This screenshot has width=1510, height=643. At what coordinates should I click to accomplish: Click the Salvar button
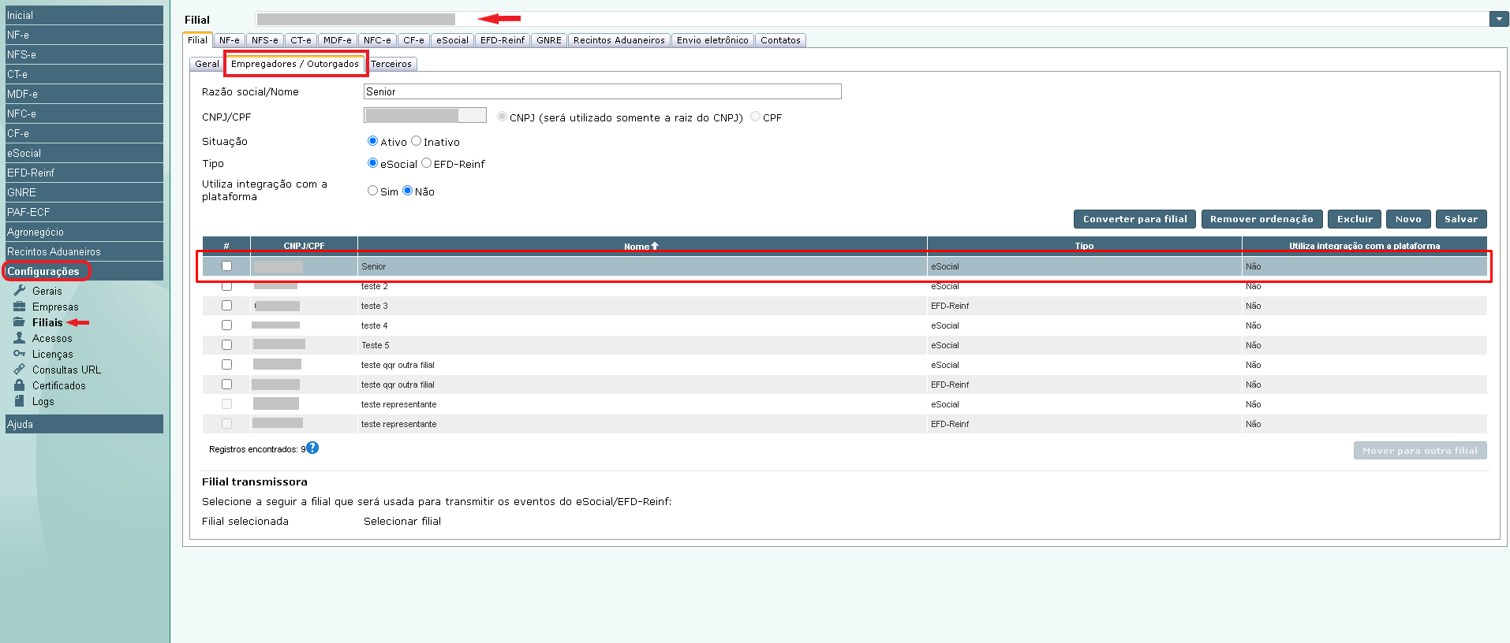point(1461,219)
